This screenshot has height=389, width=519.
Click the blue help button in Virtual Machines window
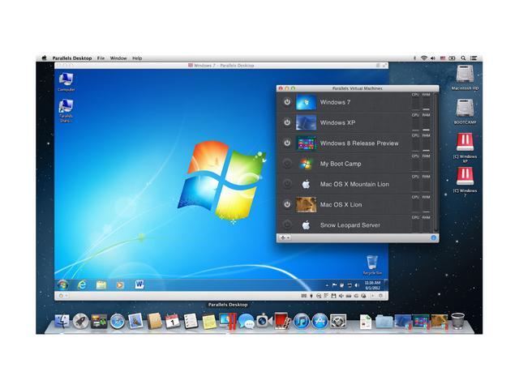pos(434,237)
